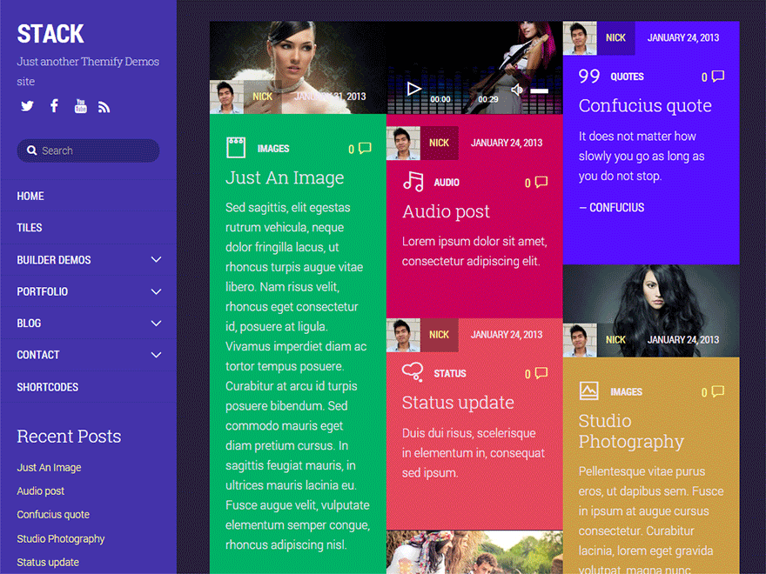Click the RSS feed icon
The width and height of the screenshot is (766, 574).
pos(104,107)
